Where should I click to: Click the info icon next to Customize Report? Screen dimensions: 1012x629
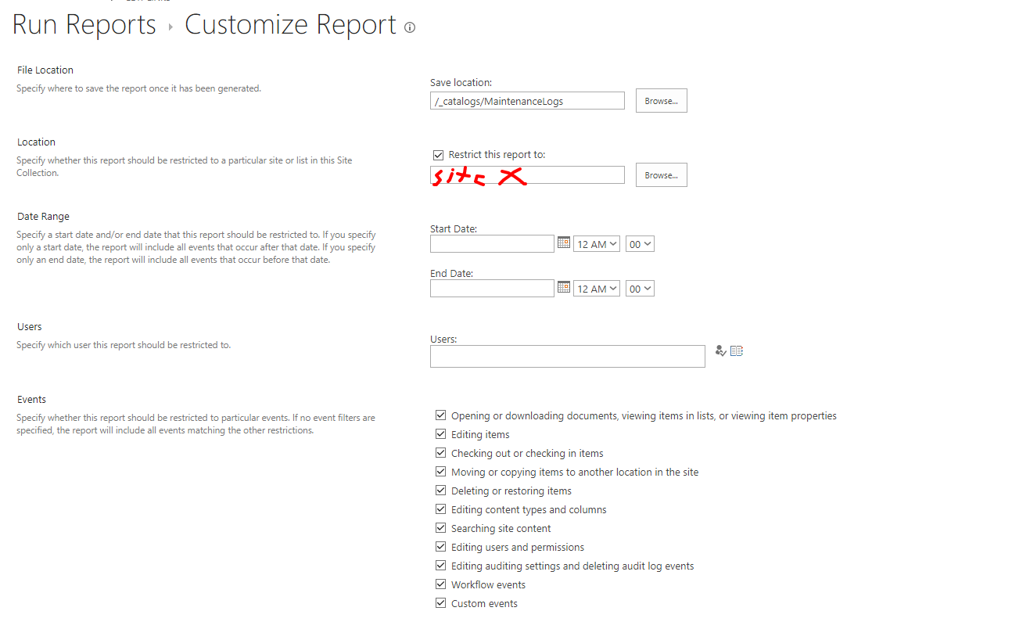click(410, 27)
